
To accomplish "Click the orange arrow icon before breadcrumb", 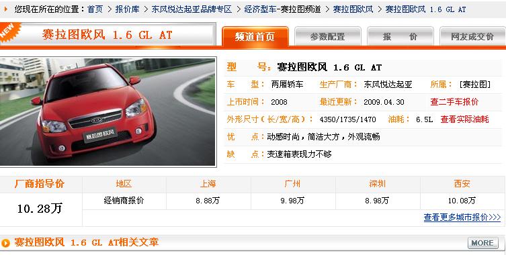I will click(6, 9).
